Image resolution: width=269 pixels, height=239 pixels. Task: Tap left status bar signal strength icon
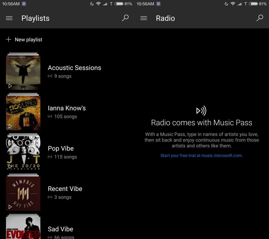(x=105, y=4)
